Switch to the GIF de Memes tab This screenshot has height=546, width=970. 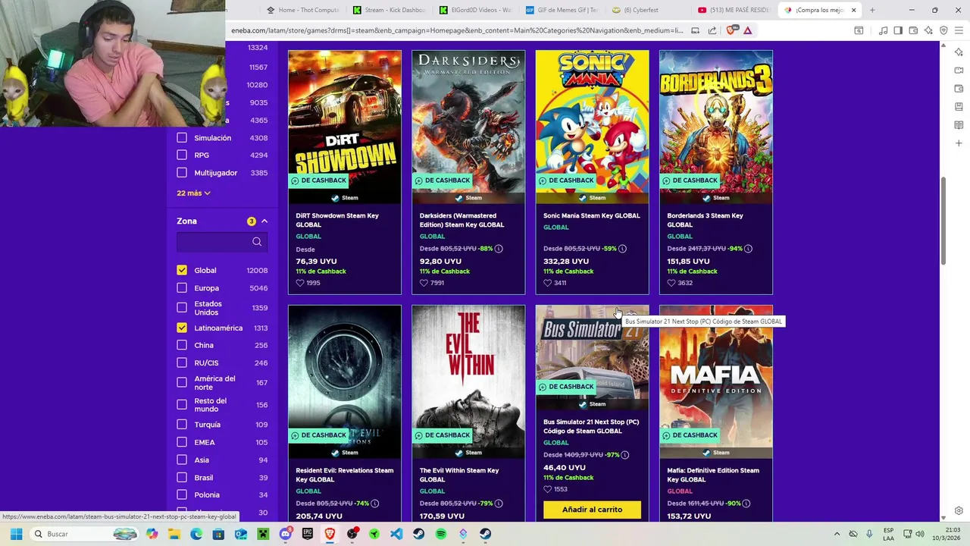point(562,10)
